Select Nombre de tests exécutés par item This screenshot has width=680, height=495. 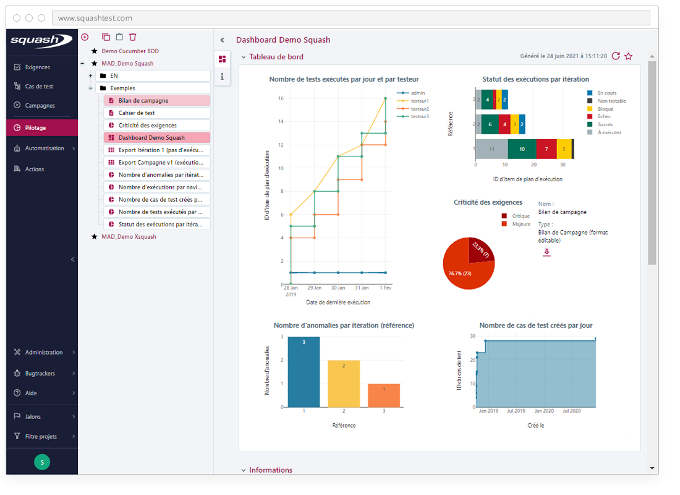click(157, 212)
